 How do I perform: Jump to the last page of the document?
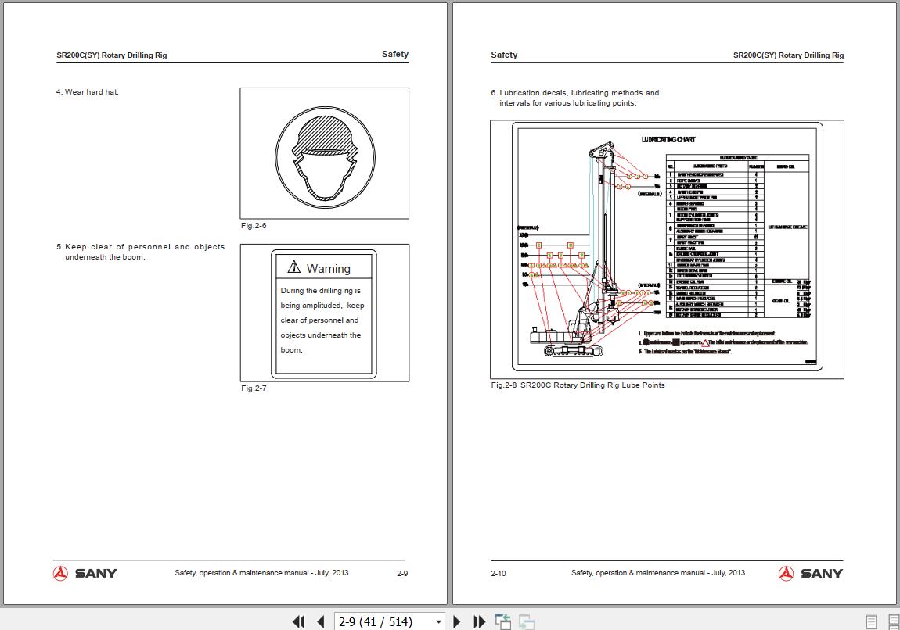pyautogui.click(x=479, y=621)
